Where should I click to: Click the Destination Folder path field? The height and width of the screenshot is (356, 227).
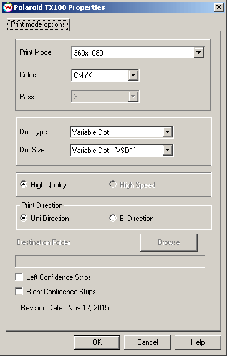110,262
